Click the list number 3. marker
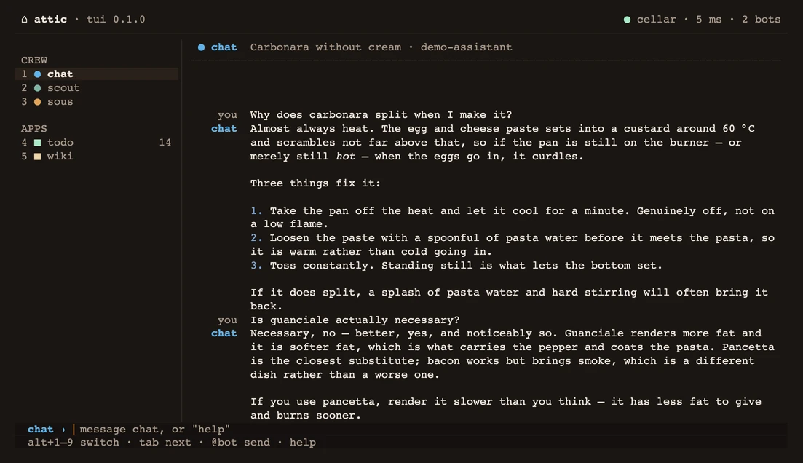 256,266
